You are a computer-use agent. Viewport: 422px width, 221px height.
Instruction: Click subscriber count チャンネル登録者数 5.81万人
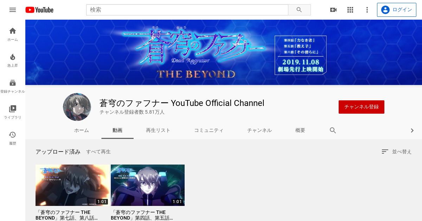pyautogui.click(x=132, y=112)
